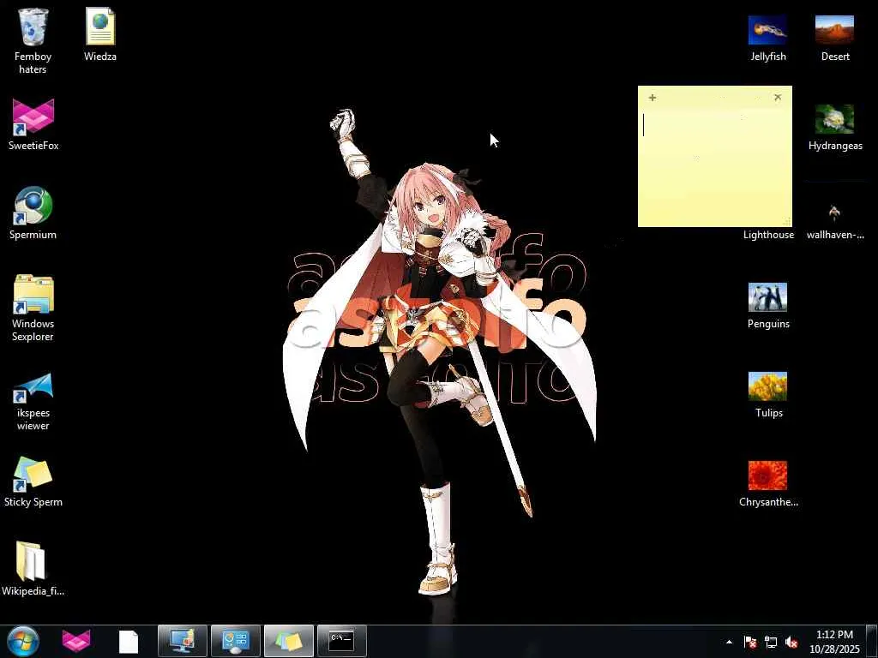Switch to the computer monitor taskbar app

pos(183,641)
